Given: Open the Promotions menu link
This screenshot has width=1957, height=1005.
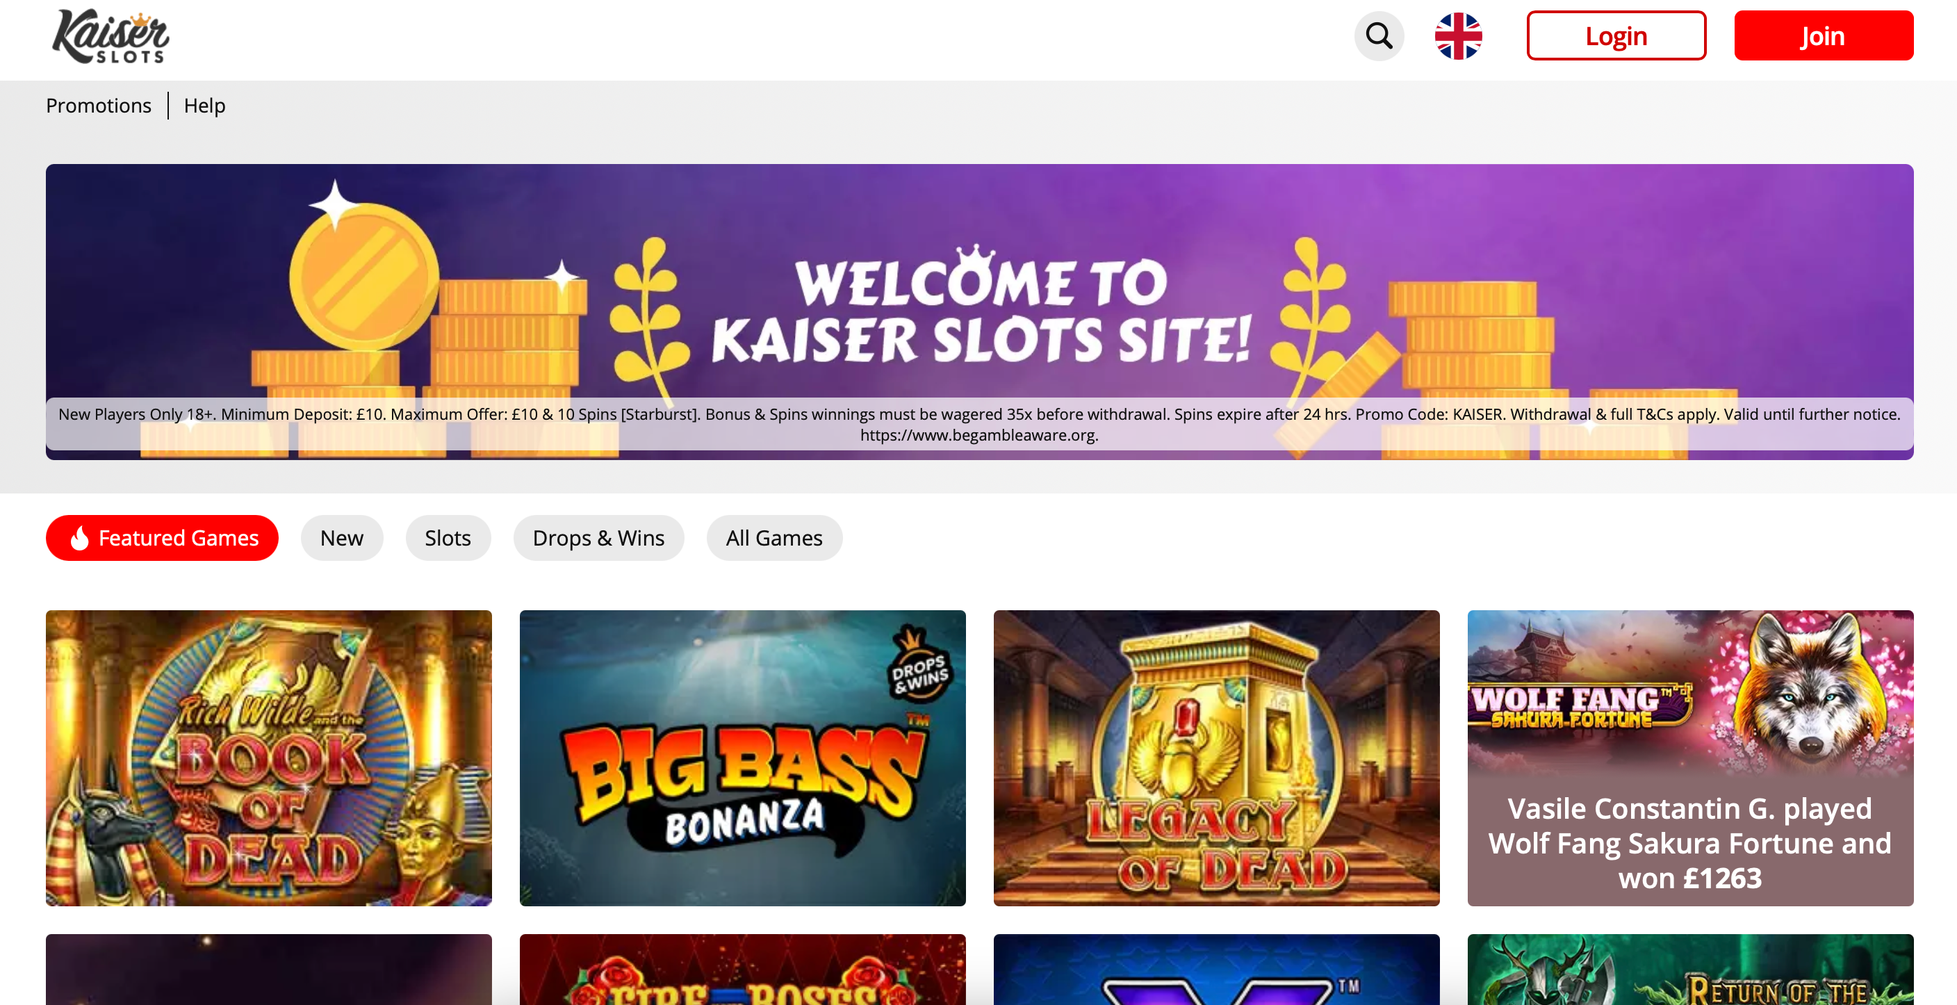Looking at the screenshot, I should (x=99, y=106).
